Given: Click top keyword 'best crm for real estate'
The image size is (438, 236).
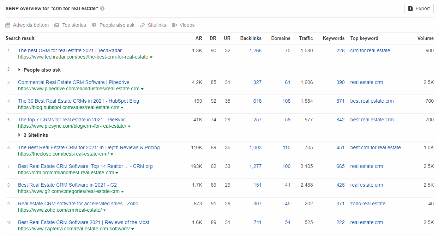Looking at the screenshot, I should click(x=376, y=147).
